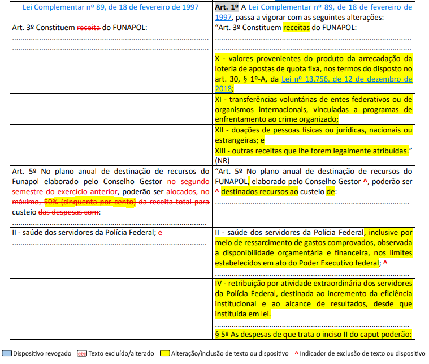Click the bold 'Art. 1º' heading
Image resolution: width=429 pixels, height=364 pixels.
click(227, 7)
